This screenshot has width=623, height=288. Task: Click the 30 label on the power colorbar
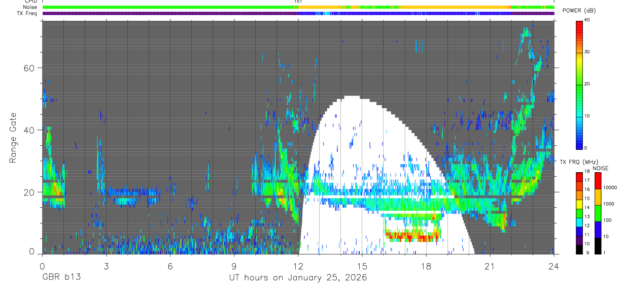587,52
